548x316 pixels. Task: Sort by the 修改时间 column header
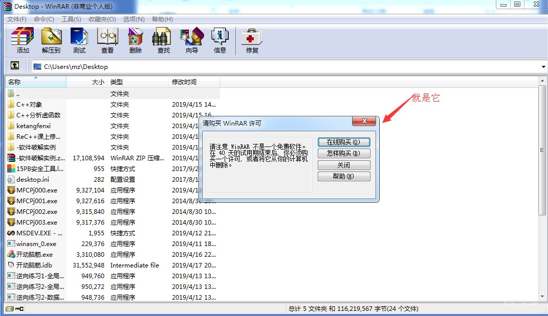coord(194,82)
